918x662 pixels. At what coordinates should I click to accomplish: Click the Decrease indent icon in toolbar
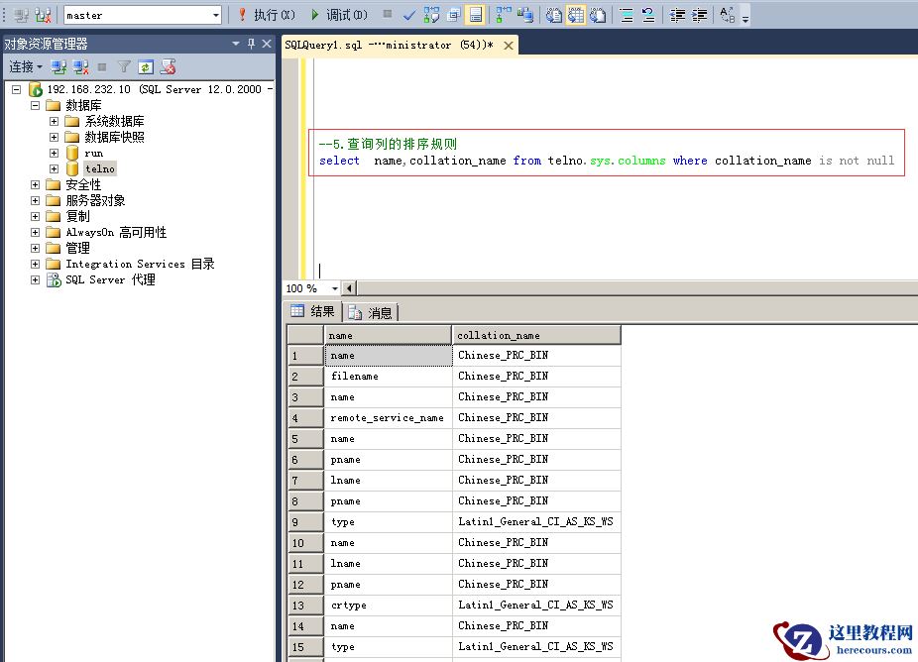[x=677, y=15]
